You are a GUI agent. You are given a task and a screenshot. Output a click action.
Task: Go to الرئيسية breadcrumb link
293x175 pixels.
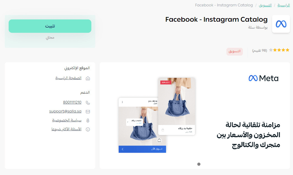tap(284, 5)
